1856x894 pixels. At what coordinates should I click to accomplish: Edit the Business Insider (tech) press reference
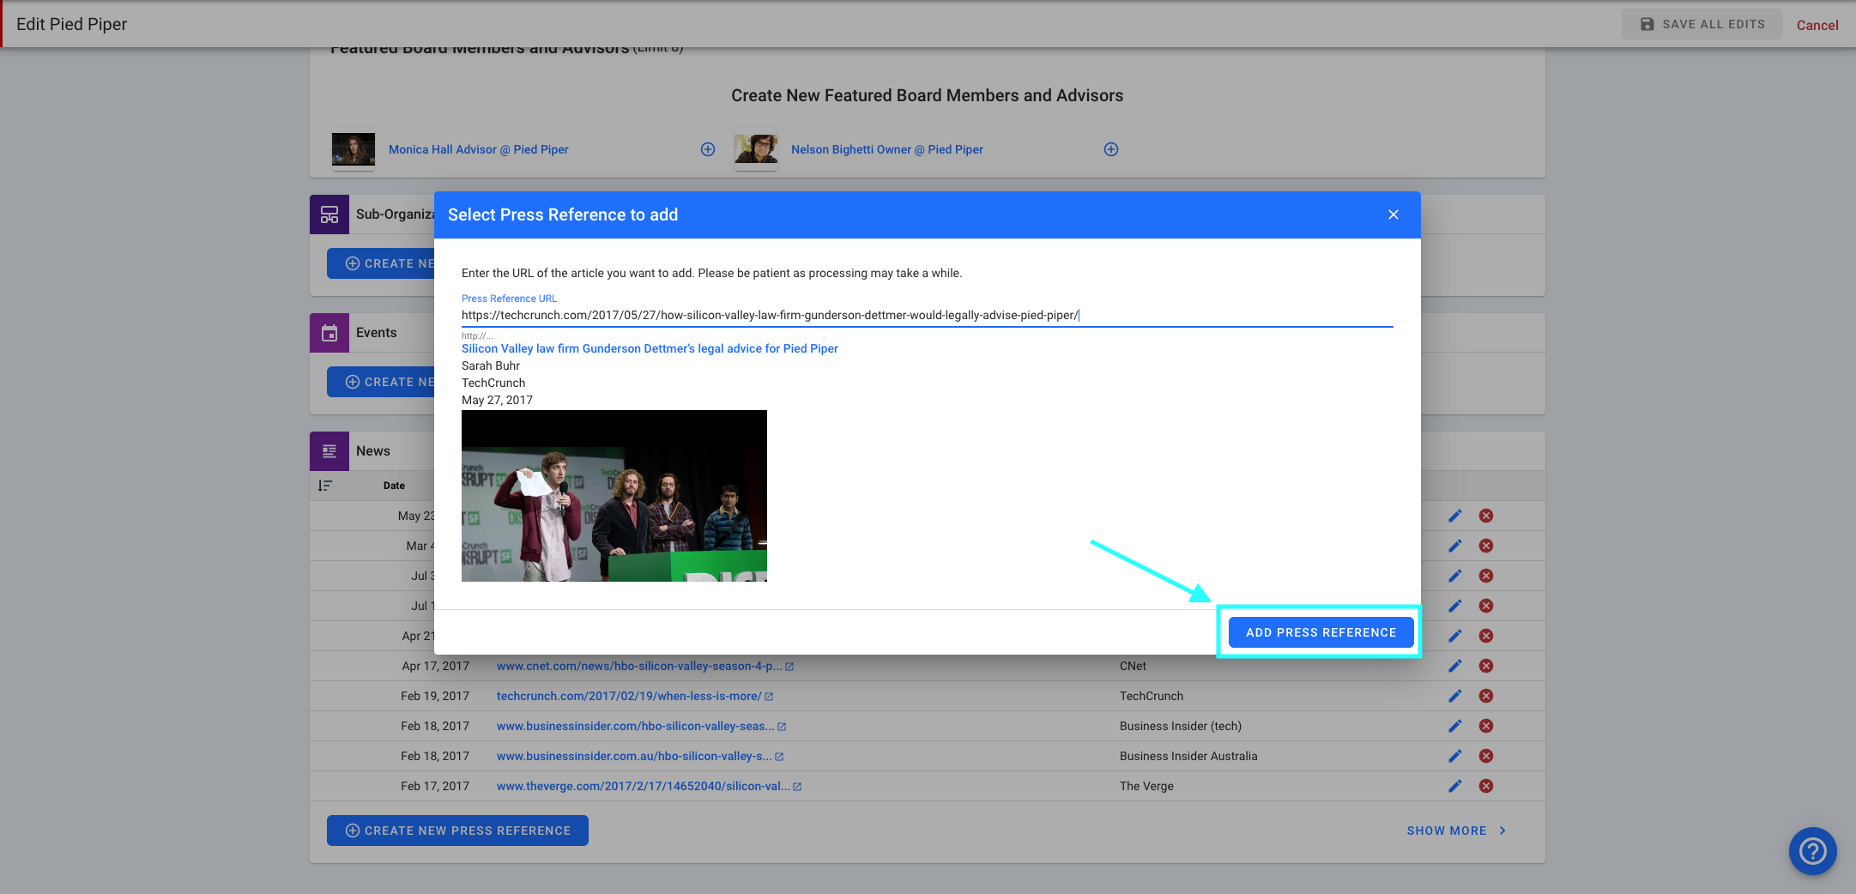point(1455,726)
